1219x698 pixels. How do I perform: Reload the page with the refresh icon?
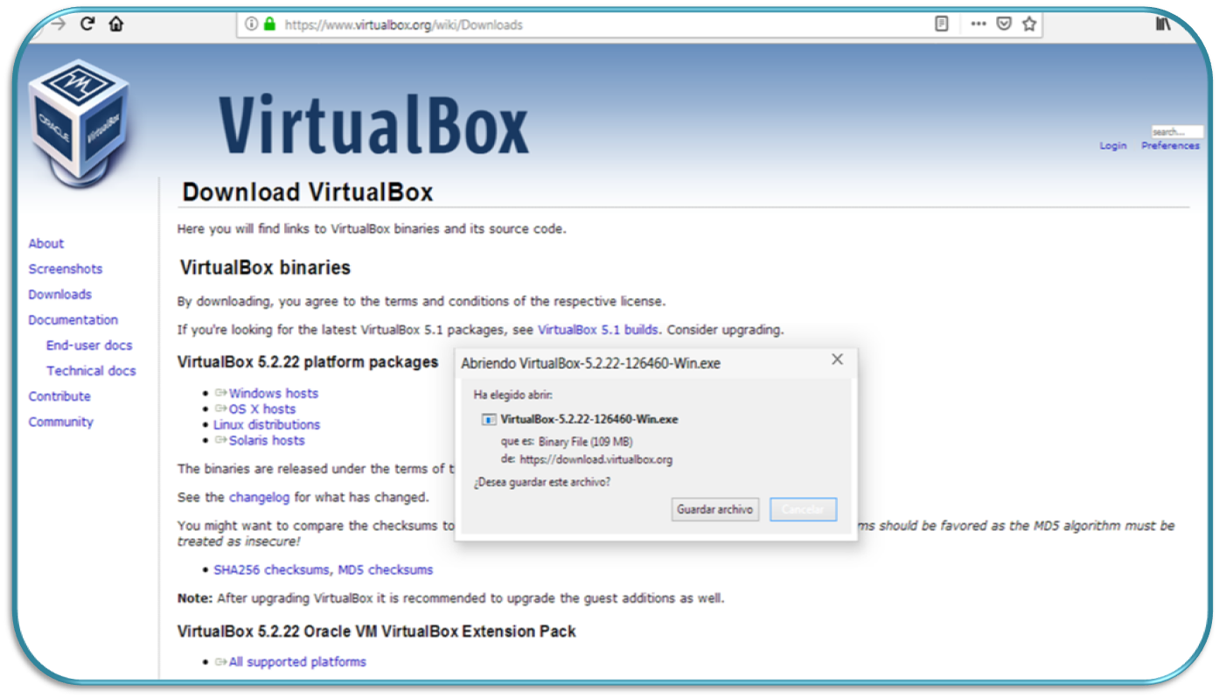pos(87,24)
